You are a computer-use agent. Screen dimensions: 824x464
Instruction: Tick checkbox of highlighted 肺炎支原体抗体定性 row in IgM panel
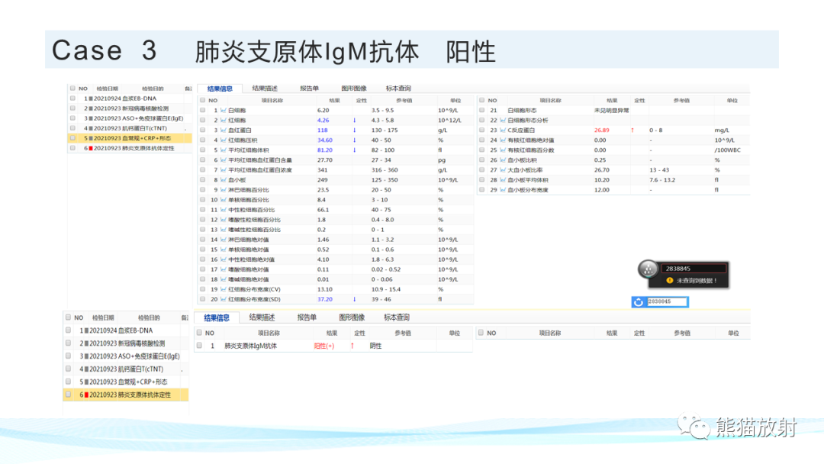(68, 395)
